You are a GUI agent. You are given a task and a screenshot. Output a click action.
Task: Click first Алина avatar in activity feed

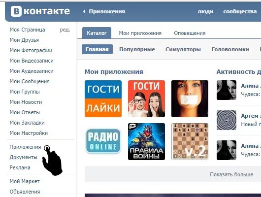pyautogui.click(x=227, y=90)
